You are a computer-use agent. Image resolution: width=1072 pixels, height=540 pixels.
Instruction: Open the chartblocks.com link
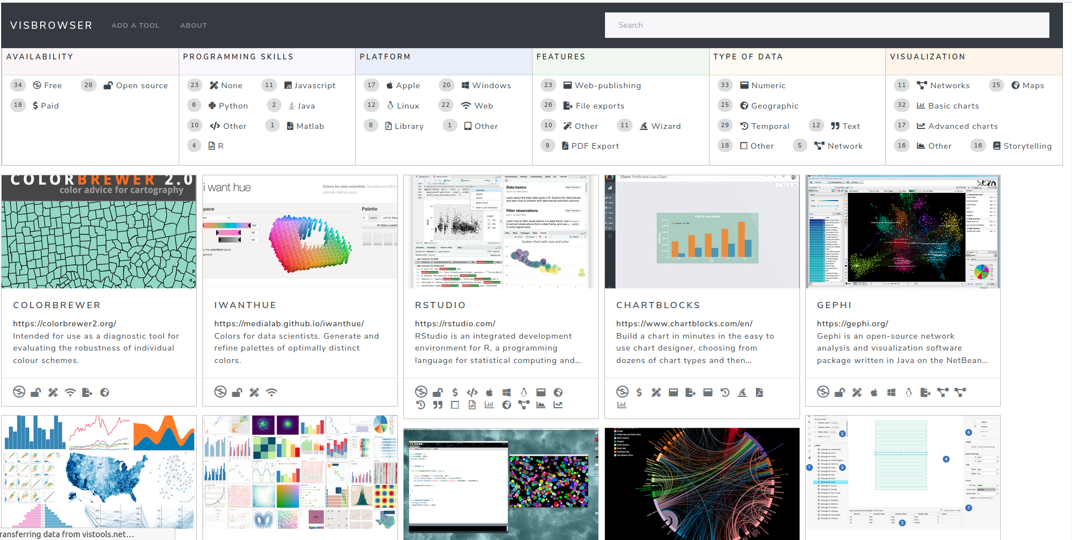click(x=684, y=323)
